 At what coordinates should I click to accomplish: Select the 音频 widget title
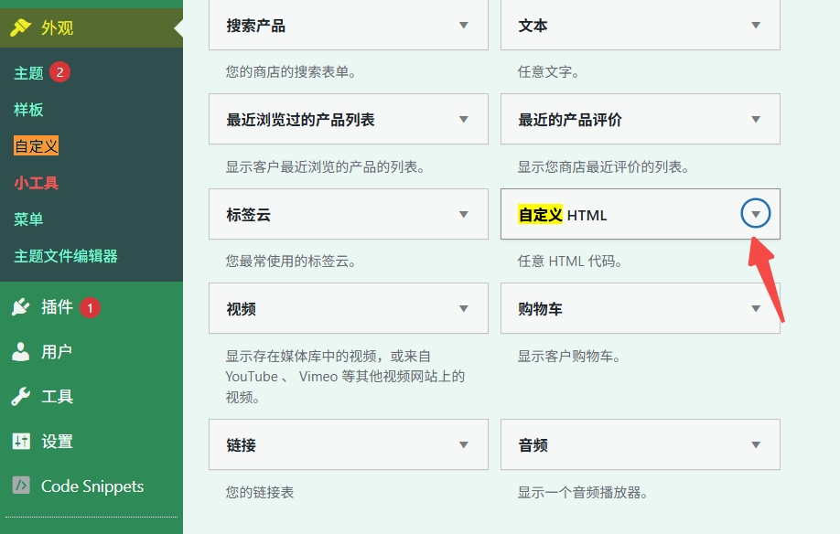[x=533, y=445]
